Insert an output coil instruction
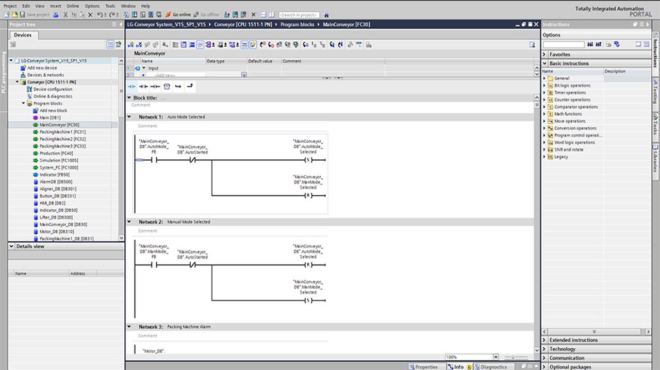Viewport: 660px width, 370px height. pos(155,87)
